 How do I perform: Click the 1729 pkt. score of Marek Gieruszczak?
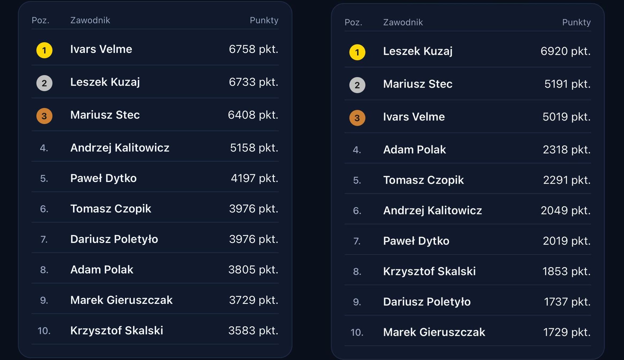tap(566, 332)
